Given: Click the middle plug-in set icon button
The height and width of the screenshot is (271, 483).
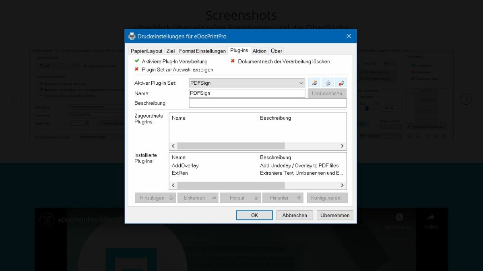Looking at the screenshot, I should coord(328,83).
